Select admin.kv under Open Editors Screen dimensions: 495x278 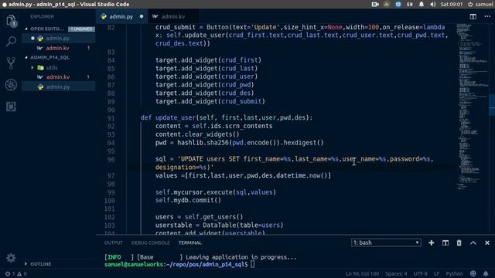coord(59,48)
